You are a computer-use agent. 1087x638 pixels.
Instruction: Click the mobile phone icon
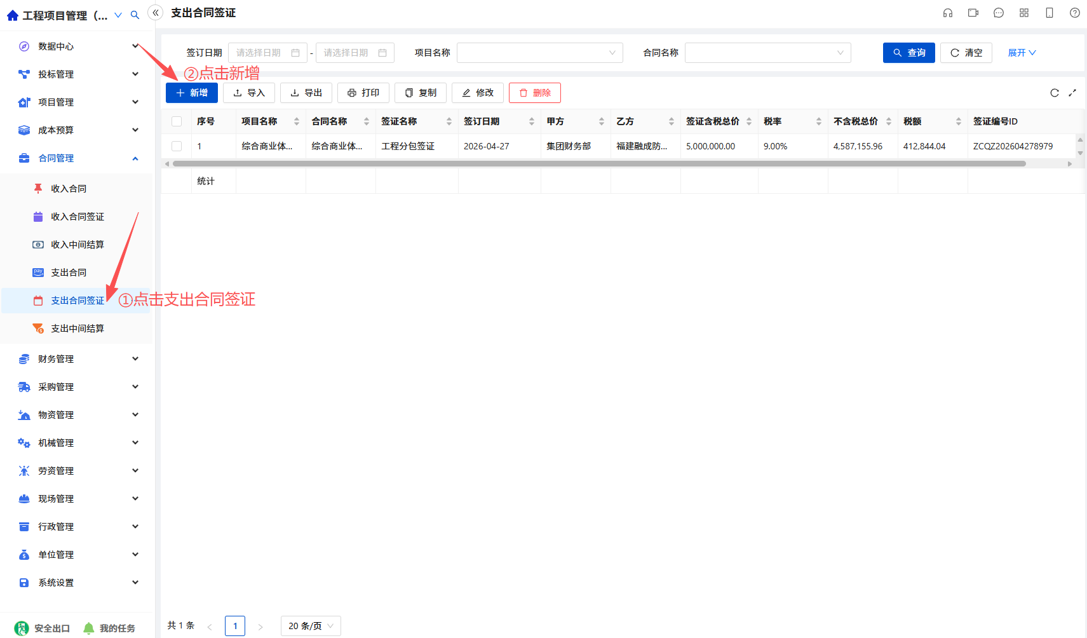pos(1050,13)
